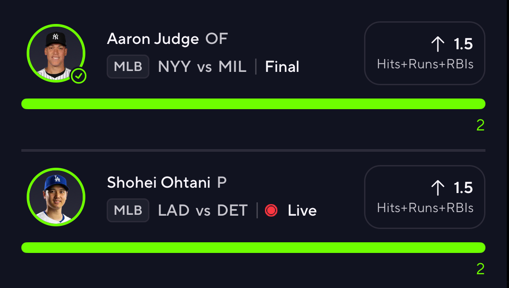Click Ohtani's Hits+Runs+RBIs stat label
This screenshot has width=509, height=288.
(425, 208)
